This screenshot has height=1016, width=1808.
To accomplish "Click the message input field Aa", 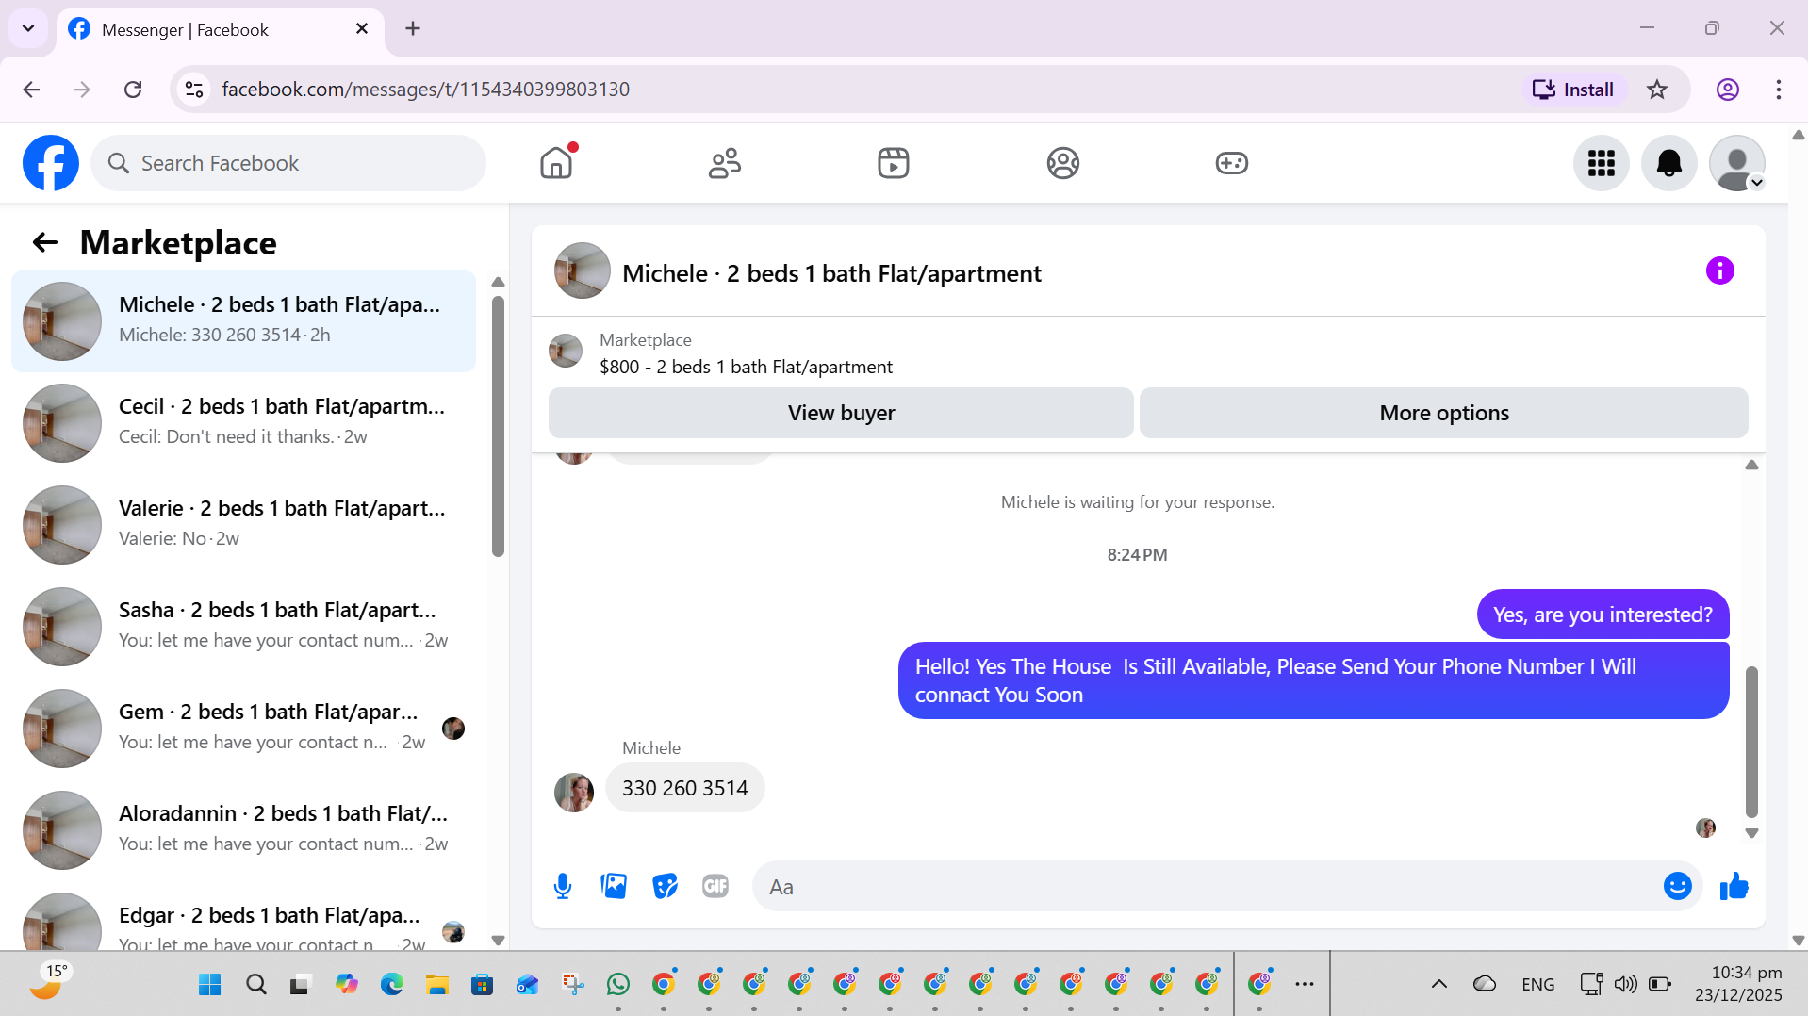I will [1207, 886].
